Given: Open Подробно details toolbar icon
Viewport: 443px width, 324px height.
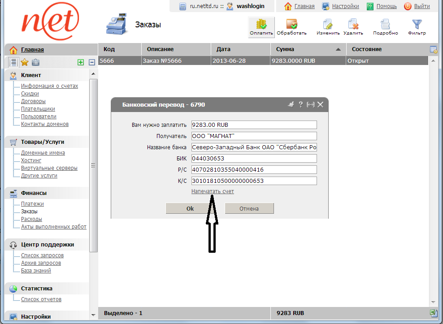Looking at the screenshot, I should click(x=385, y=26).
